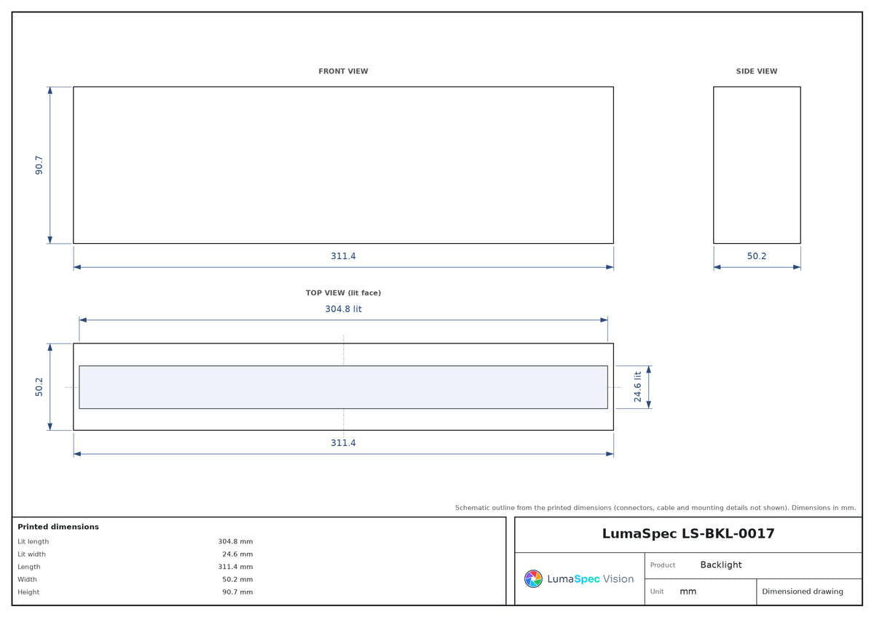The height and width of the screenshot is (617, 874).
Task: Select the 50.2 mm value in table
Action: point(237,579)
